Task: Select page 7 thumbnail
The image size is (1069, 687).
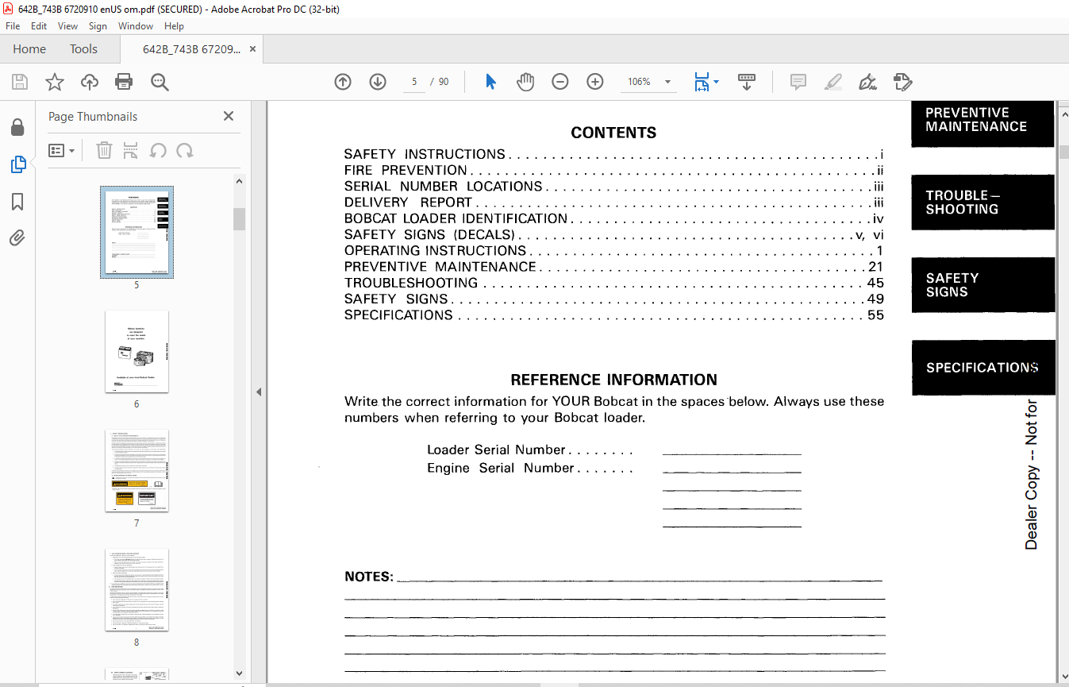Action: pos(137,470)
